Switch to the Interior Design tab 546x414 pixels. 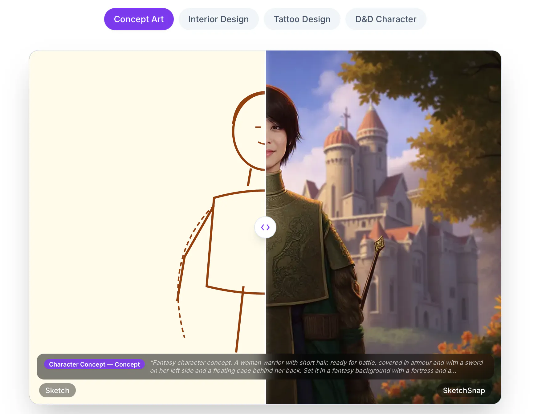click(x=218, y=19)
